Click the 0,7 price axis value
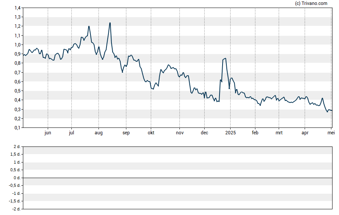The image size is (339, 215). (18, 72)
